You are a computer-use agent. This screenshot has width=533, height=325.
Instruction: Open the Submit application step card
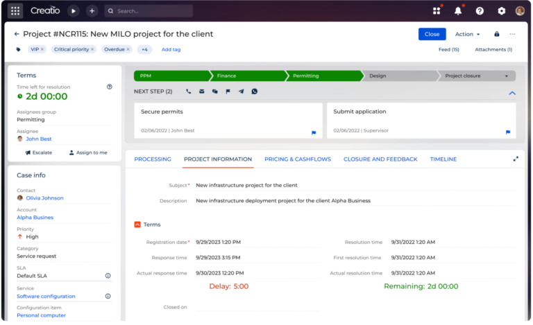click(421, 121)
